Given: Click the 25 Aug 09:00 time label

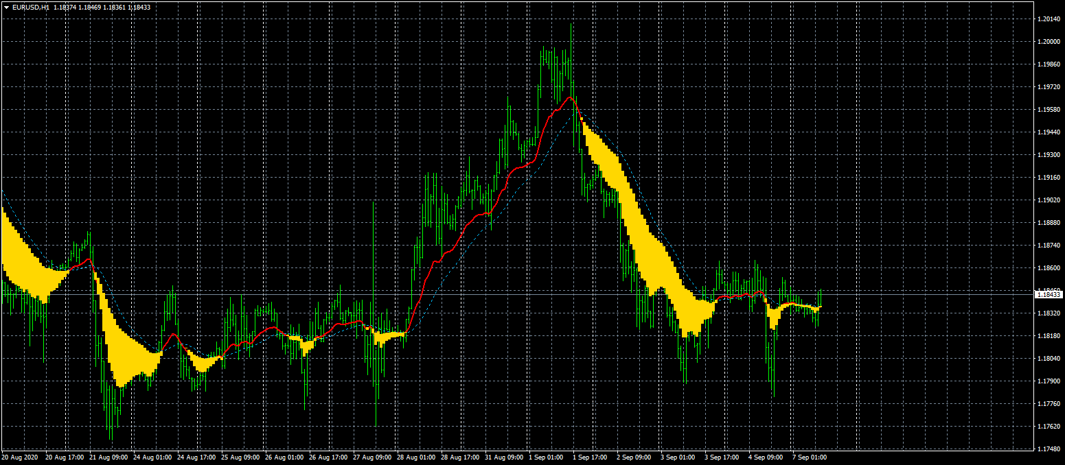Looking at the screenshot, I should click(240, 457).
